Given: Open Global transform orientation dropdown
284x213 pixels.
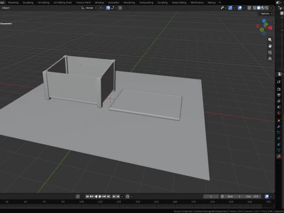Looking at the screenshot, I should (89, 8).
